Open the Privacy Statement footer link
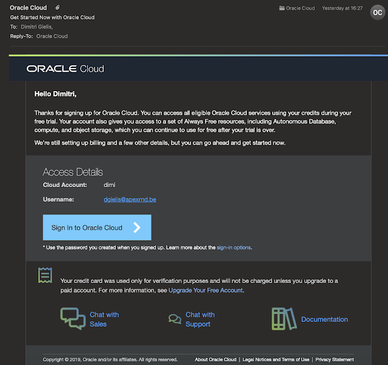The width and height of the screenshot is (388, 365). (x=335, y=360)
